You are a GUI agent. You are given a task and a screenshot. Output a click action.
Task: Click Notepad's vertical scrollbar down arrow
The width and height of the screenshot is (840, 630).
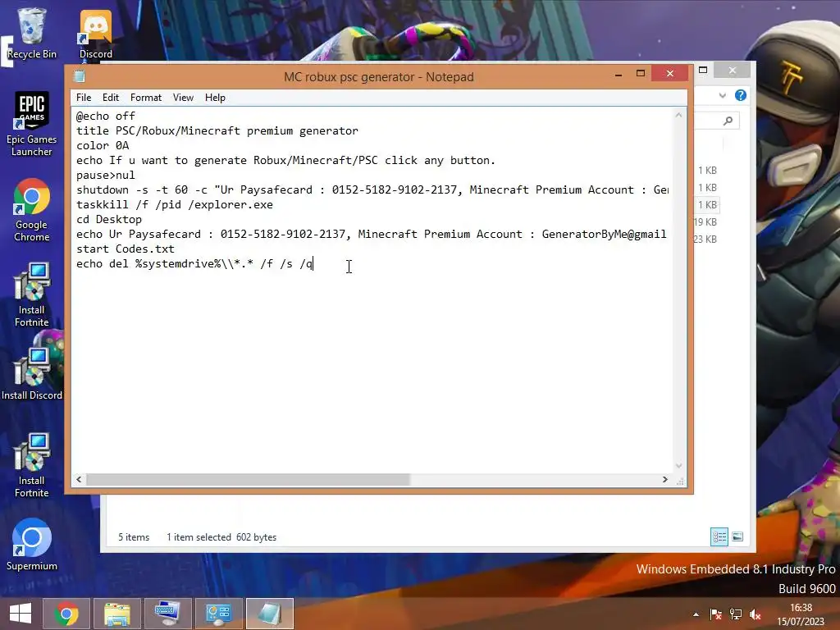click(x=678, y=466)
